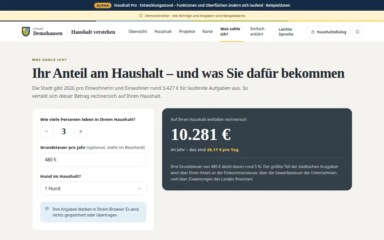Viewport: 384px width, 240px height.
Task: Switch to the Karte navigation item
Action: [208, 32]
